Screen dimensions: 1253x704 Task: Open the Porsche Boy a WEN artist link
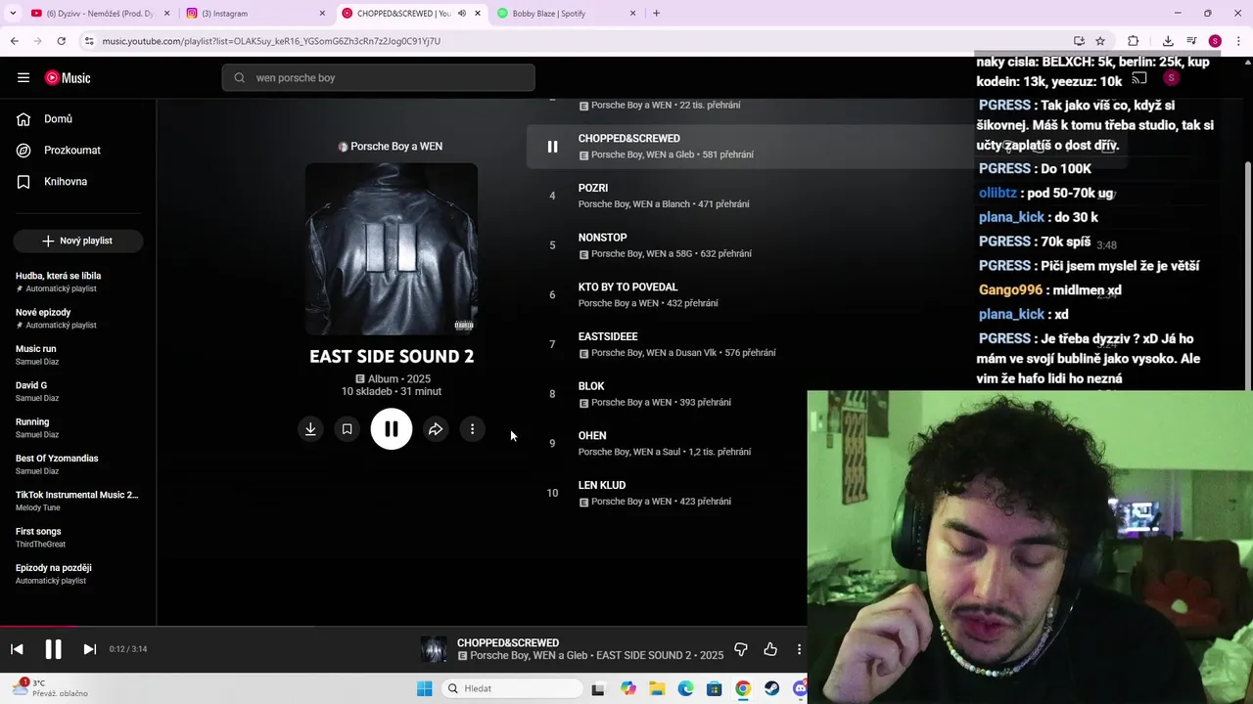coord(396,147)
